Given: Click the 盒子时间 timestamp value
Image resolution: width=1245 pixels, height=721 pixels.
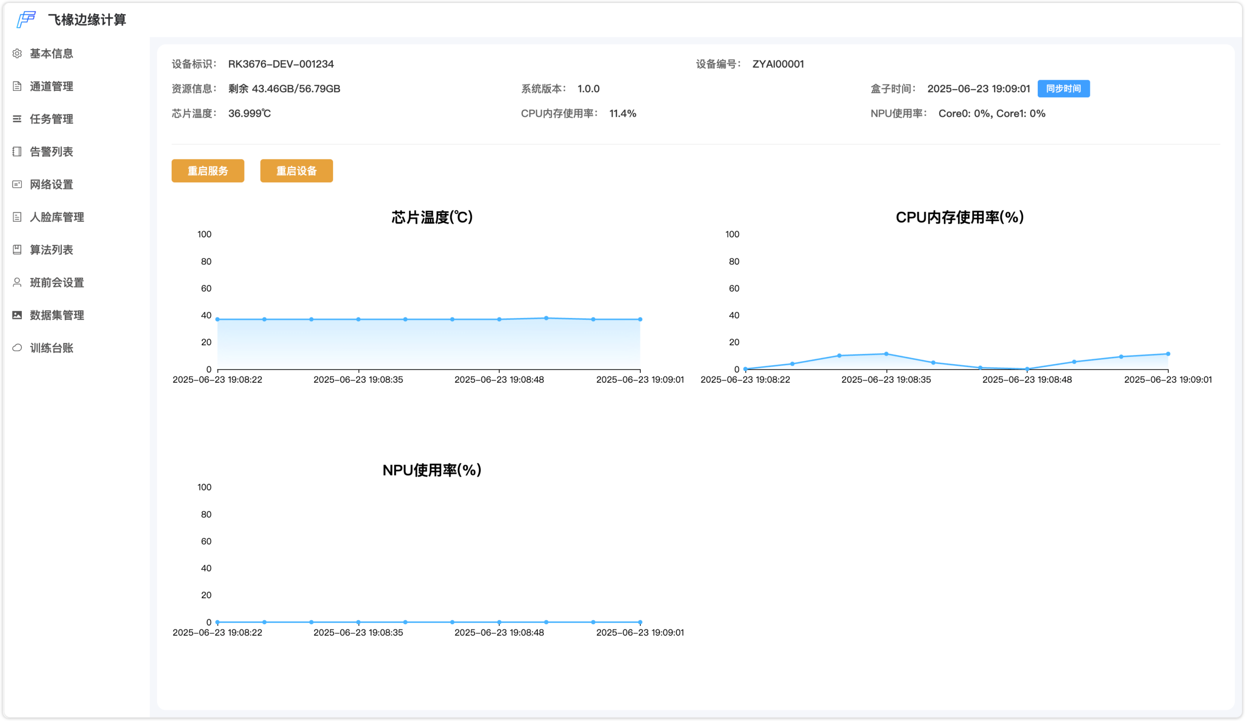Looking at the screenshot, I should 979,89.
